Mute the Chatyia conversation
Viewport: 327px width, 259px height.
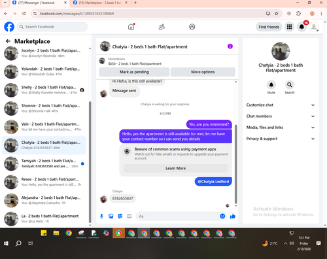coord(271,85)
